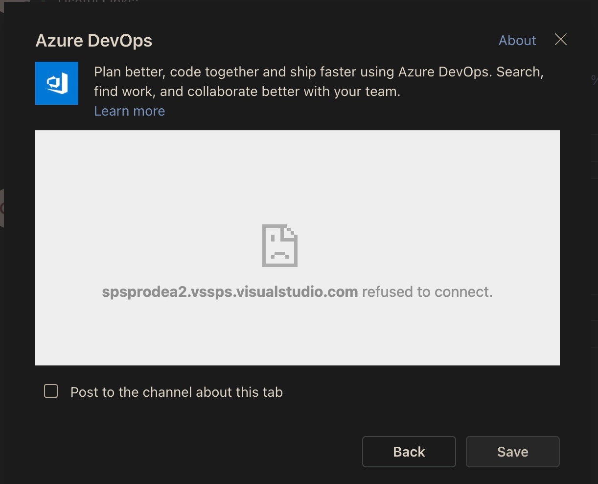Click the Azure DevOps dialog title
The image size is (598, 484).
click(94, 41)
